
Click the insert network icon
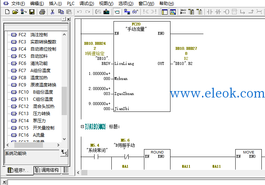183,12
